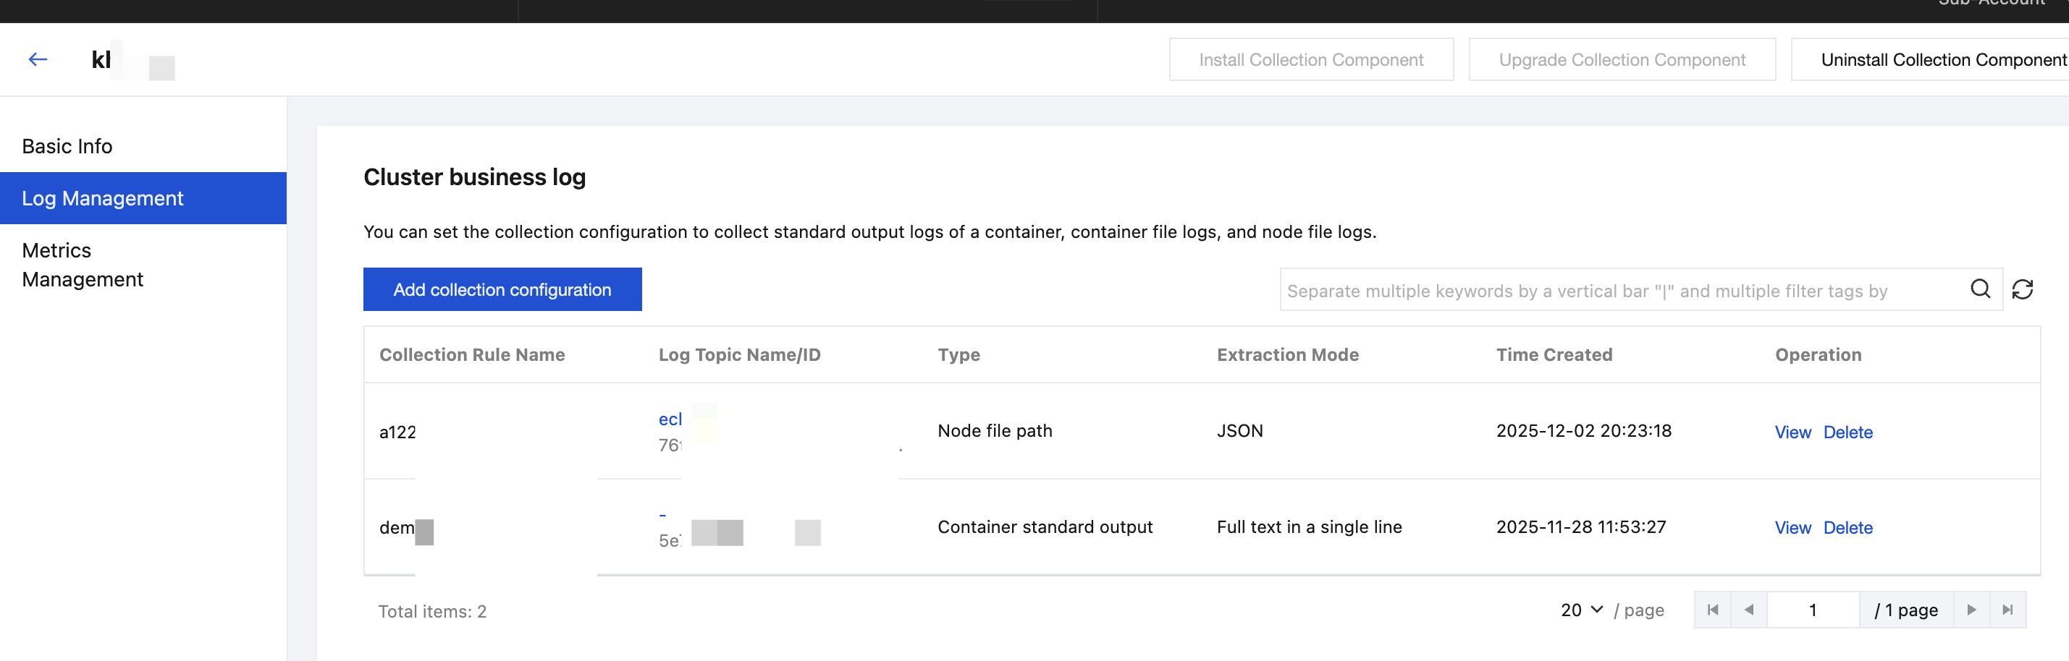Jump to the last page
The height and width of the screenshot is (661, 2069).
[2007, 610]
